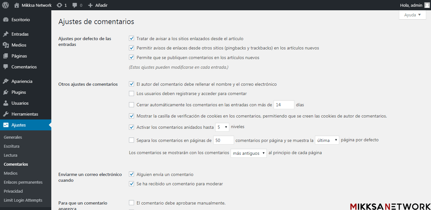The height and width of the screenshot is (210, 431).
Task: Click the Plugins plug icon
Action: (5, 92)
